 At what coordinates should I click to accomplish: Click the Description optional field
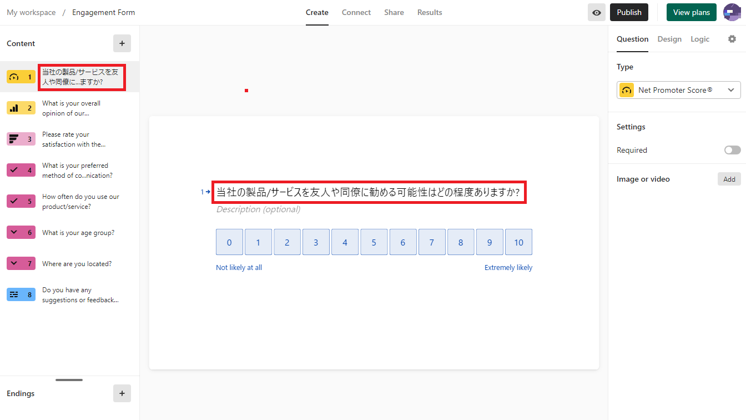(258, 209)
